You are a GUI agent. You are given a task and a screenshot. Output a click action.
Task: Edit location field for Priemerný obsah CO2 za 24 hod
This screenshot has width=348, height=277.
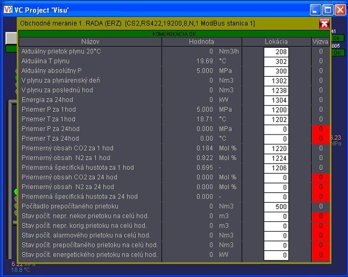pyautogui.click(x=276, y=178)
